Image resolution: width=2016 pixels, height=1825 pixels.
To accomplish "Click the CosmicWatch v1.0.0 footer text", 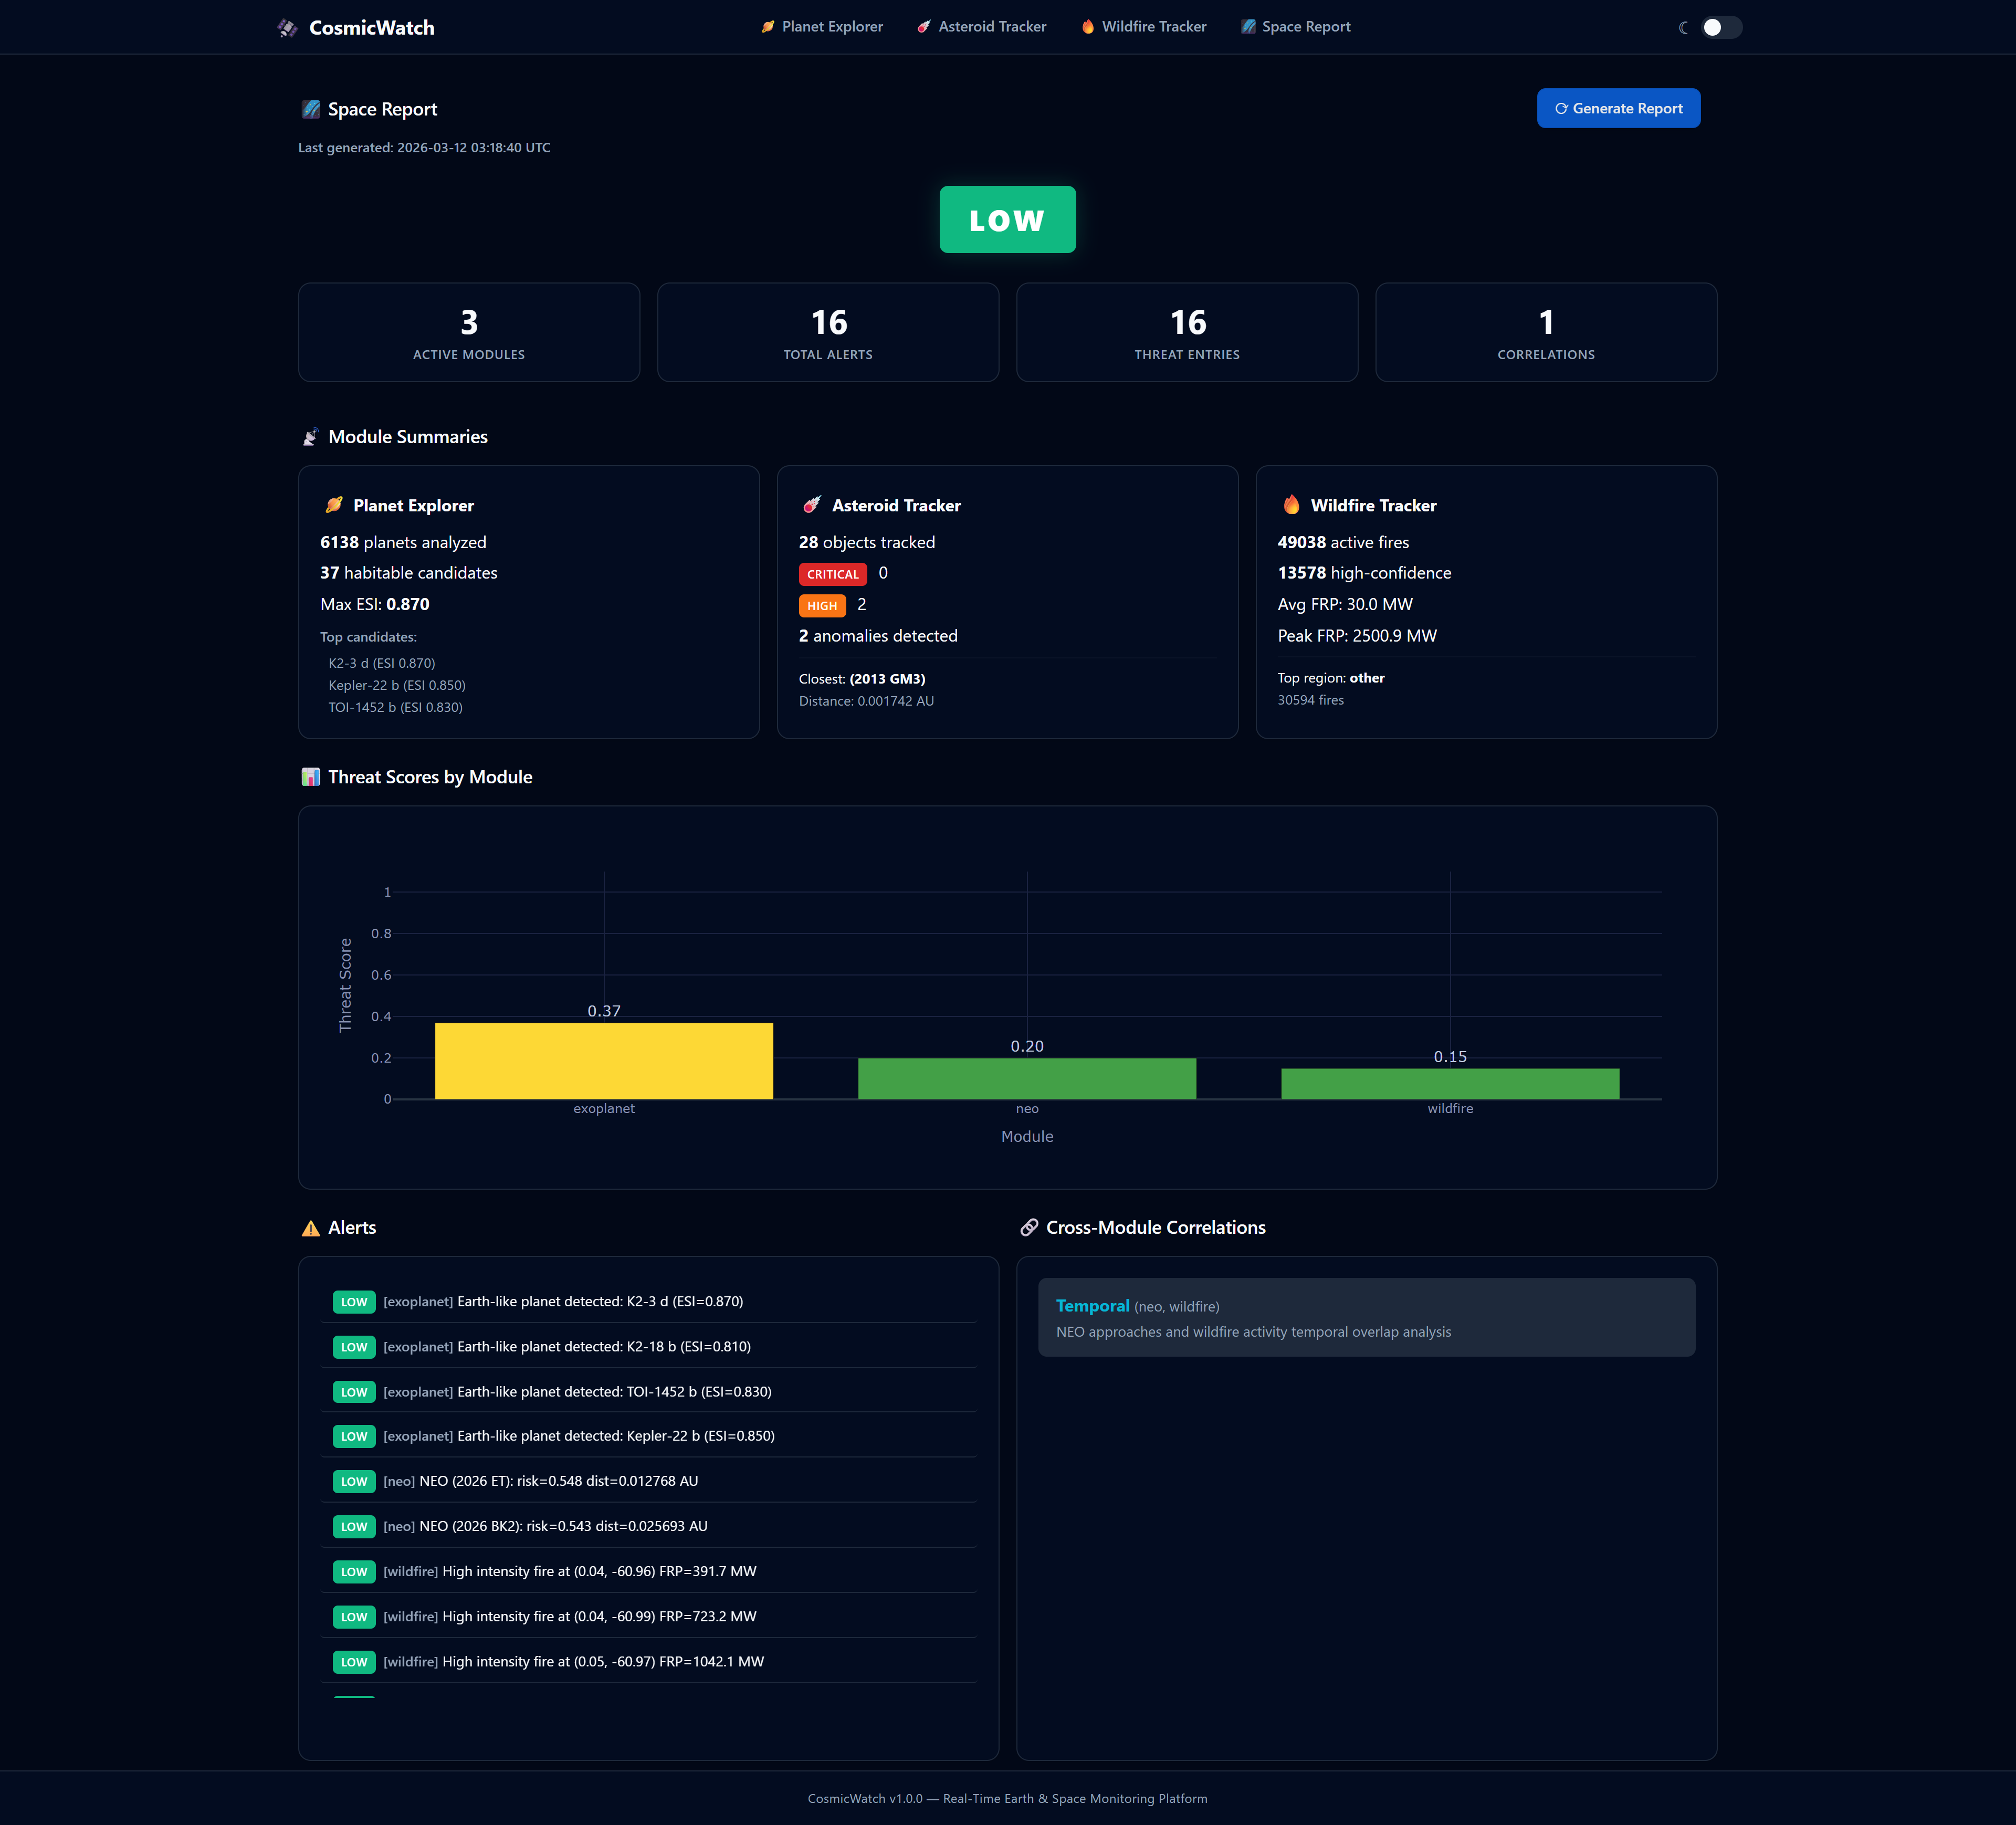I will coord(1007,1798).
